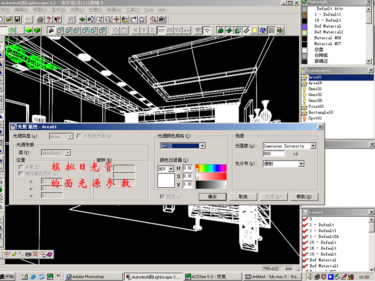Click the Undo arrow toolbar icon
Viewport: 375px width, 281px height.
29,19
